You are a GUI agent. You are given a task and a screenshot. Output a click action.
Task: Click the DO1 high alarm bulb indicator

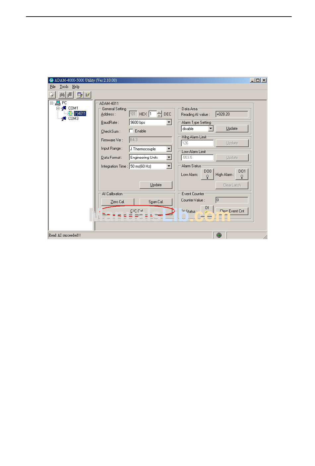pos(242,174)
